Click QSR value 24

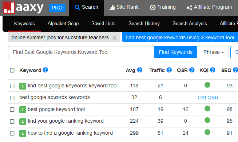point(186,133)
